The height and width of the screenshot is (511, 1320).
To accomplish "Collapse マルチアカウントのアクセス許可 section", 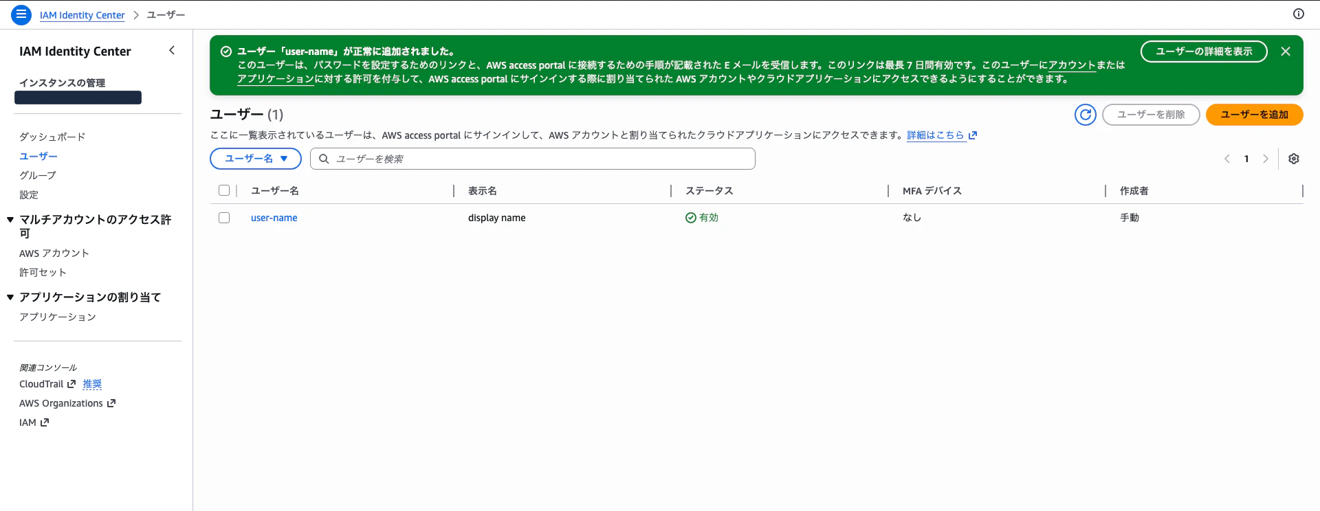I will [10, 220].
